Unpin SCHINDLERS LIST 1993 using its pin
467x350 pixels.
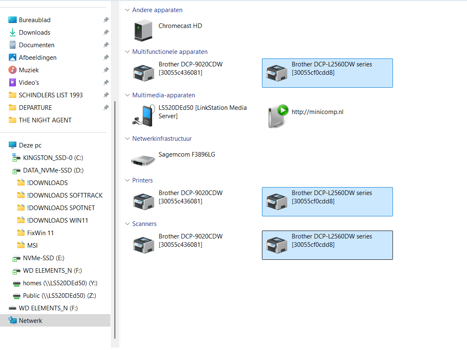[106, 95]
